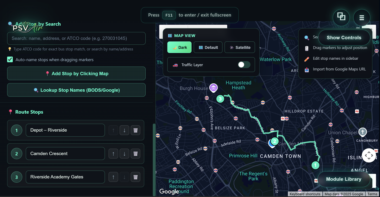Click stop marker 3 on the map

coord(220,99)
